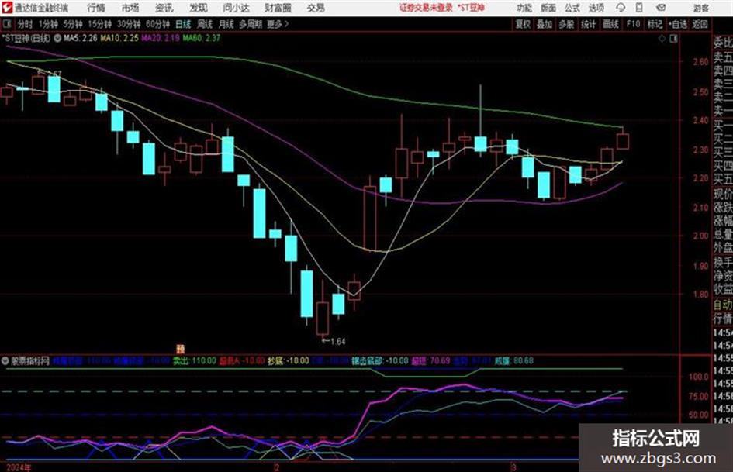The width and height of the screenshot is (733, 472).
Task: Click the 2024年 date axis label
Action: point(19,467)
